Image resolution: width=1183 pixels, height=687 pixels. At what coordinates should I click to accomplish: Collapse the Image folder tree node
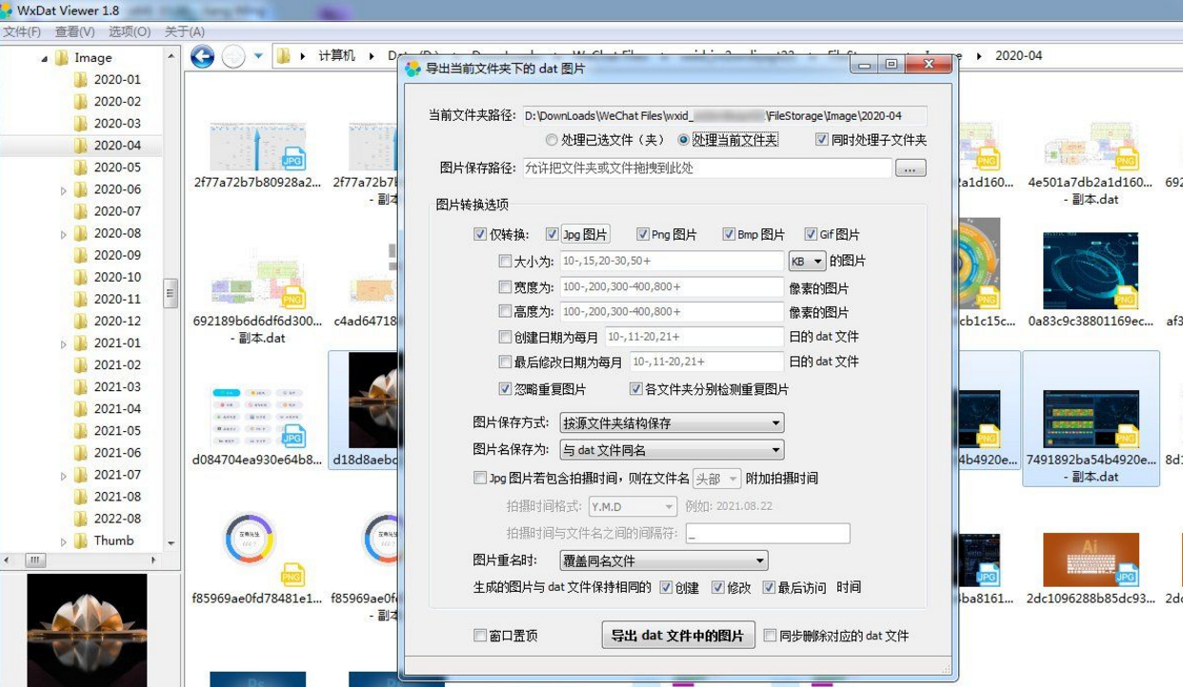pos(45,59)
